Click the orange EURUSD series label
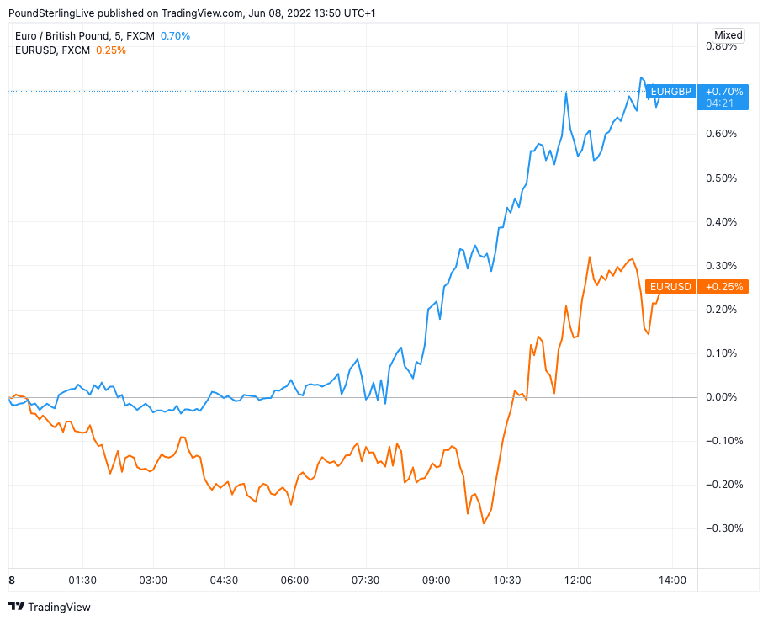 pyautogui.click(x=671, y=287)
